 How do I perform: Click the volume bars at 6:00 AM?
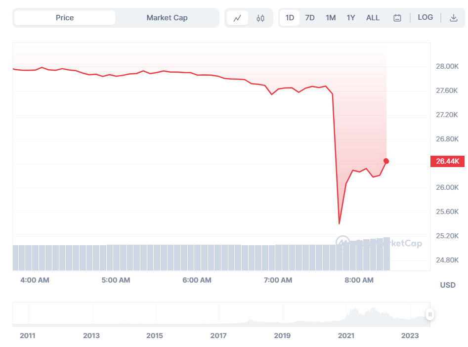coord(197,257)
